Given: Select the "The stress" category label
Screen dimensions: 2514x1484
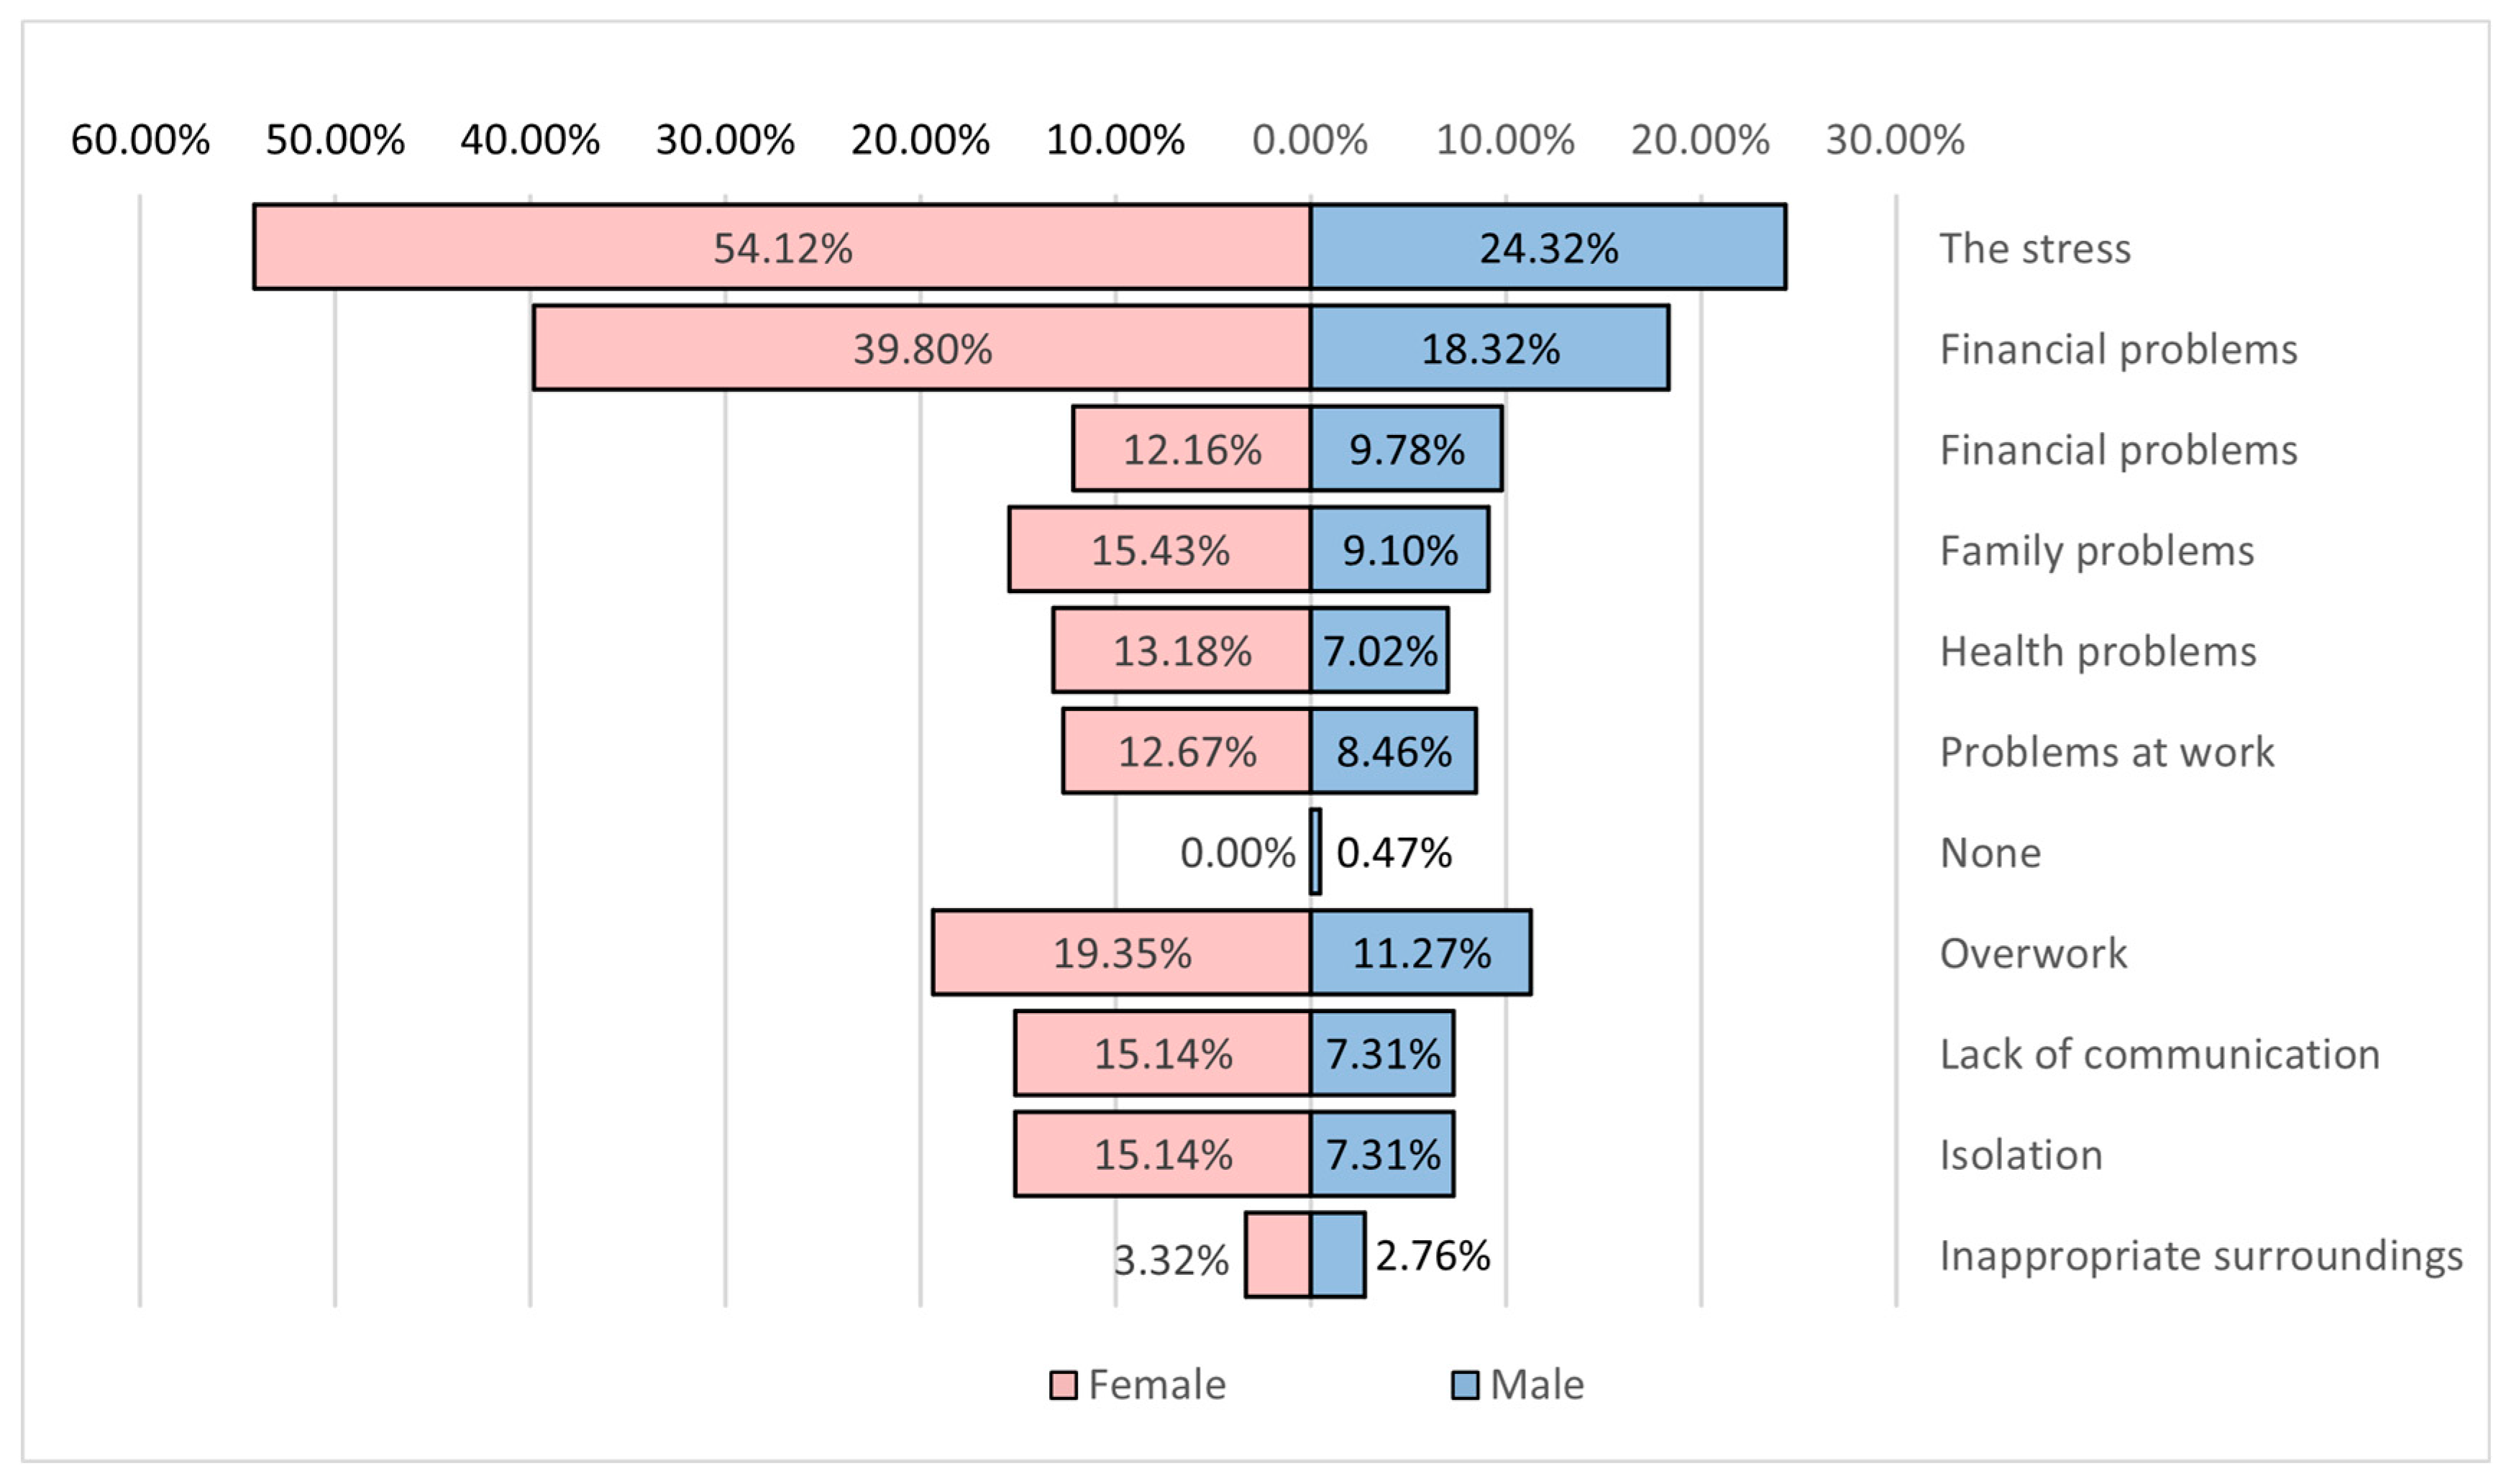Looking at the screenshot, I should 2034,248.
